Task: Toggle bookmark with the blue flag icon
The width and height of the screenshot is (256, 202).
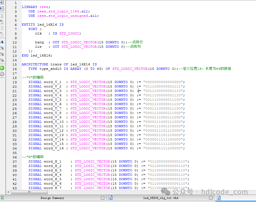Action: click(2, 42)
